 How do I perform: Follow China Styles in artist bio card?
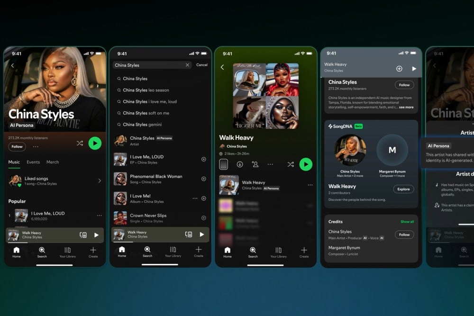tap(404, 85)
